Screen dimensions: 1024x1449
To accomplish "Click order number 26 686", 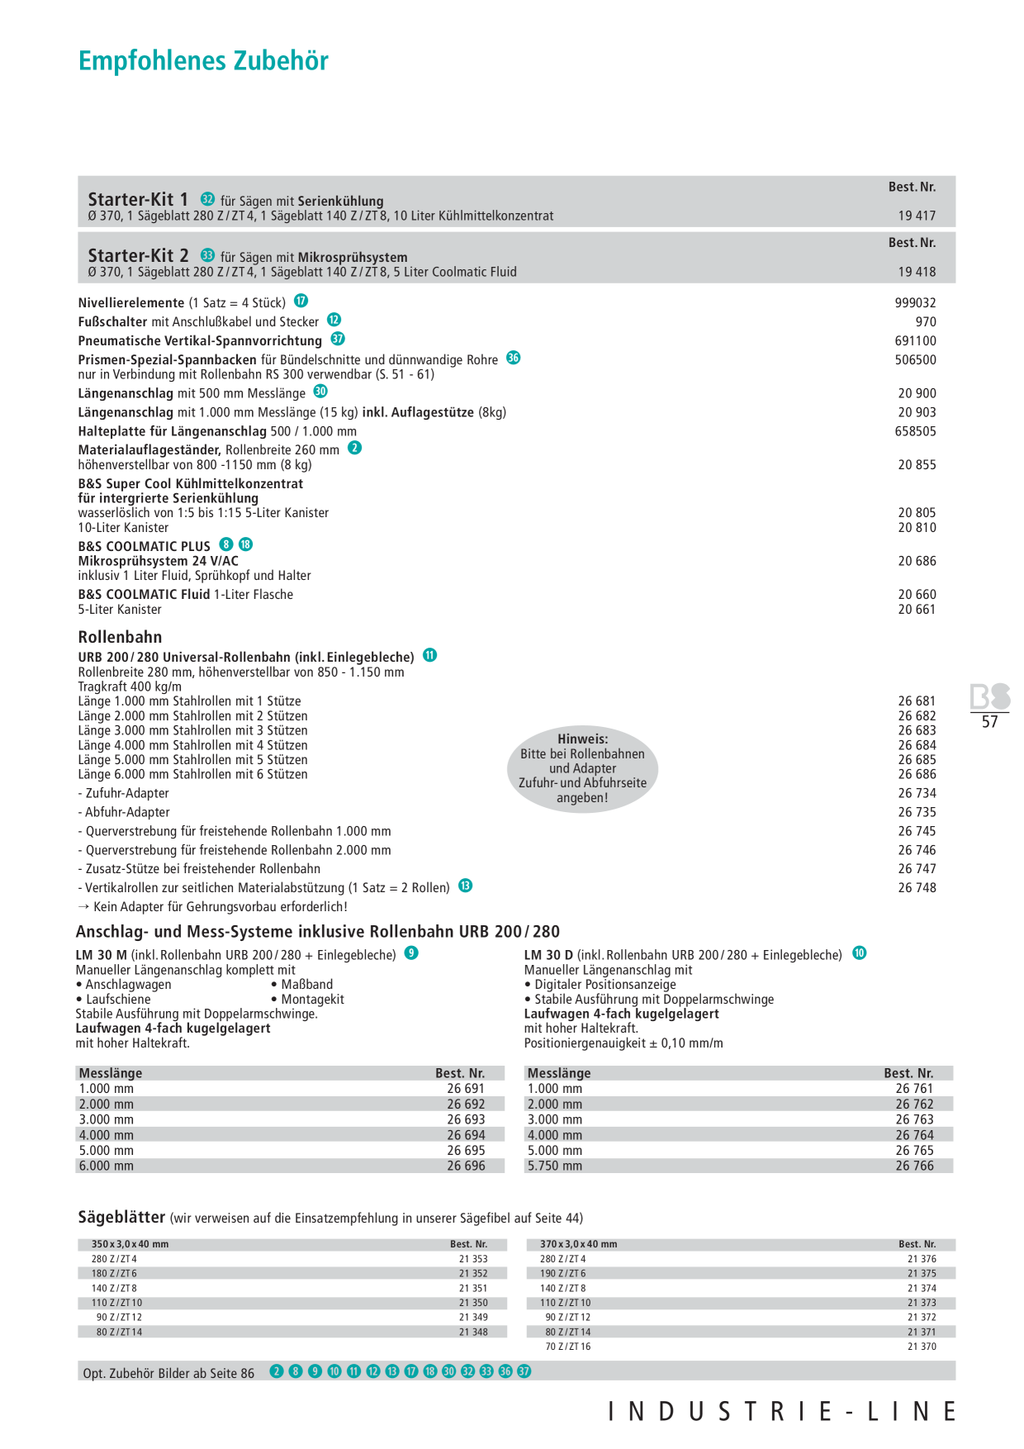I will pos(917,775).
